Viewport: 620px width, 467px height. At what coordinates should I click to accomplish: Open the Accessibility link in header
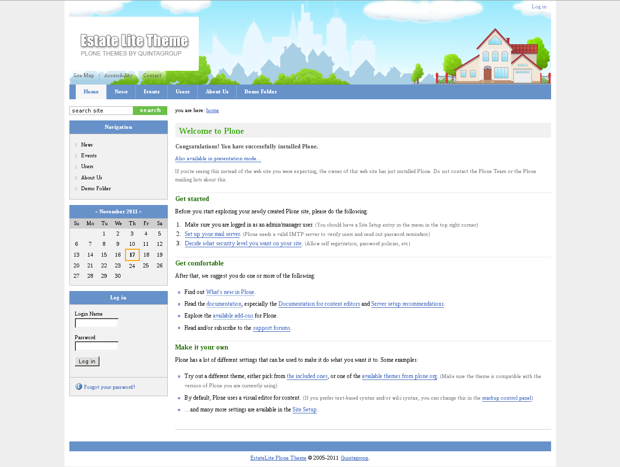(x=118, y=76)
